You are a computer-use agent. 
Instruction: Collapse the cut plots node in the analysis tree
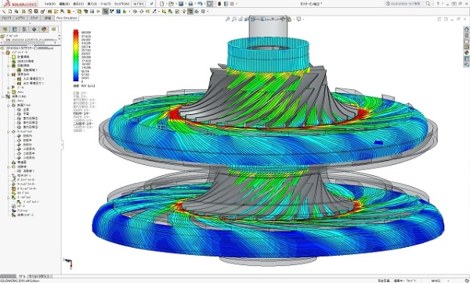9,106
